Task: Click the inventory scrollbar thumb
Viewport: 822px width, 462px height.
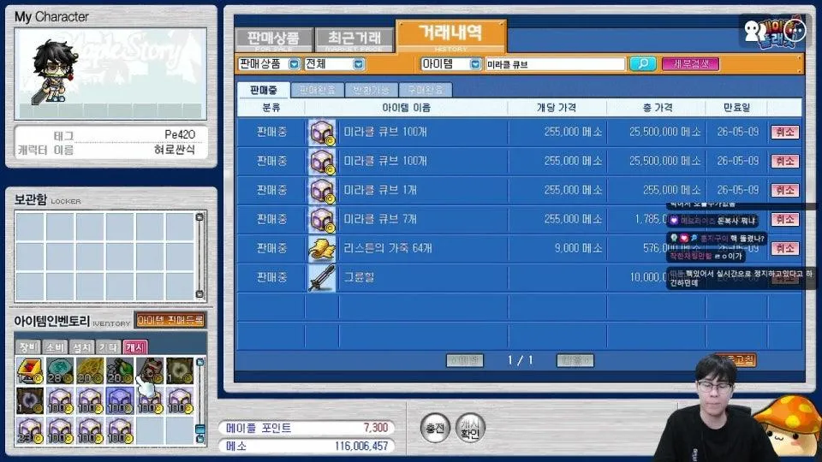Action: (x=200, y=429)
